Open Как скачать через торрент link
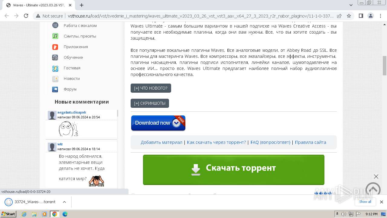 point(216,142)
